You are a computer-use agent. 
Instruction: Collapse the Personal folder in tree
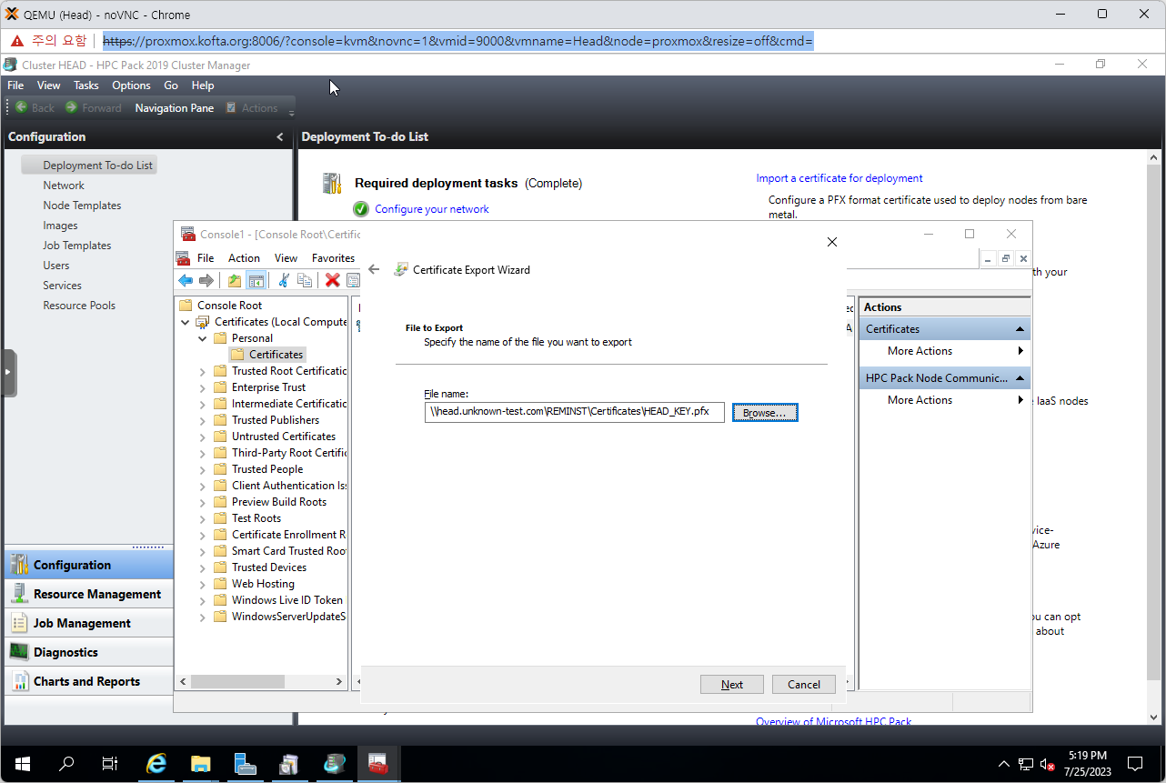tap(203, 338)
